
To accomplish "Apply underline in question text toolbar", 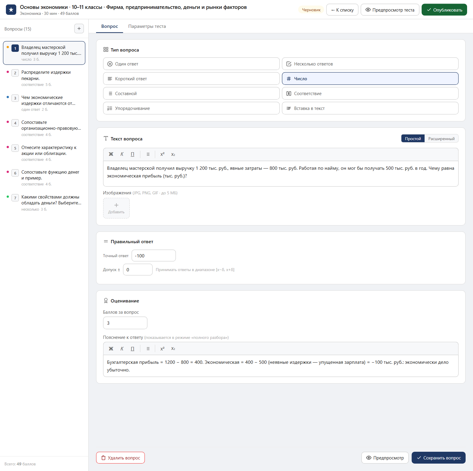I will click(132, 154).
